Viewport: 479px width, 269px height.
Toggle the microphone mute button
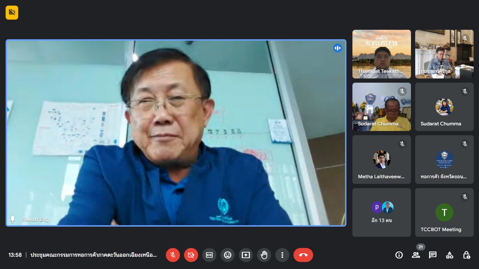tap(173, 255)
